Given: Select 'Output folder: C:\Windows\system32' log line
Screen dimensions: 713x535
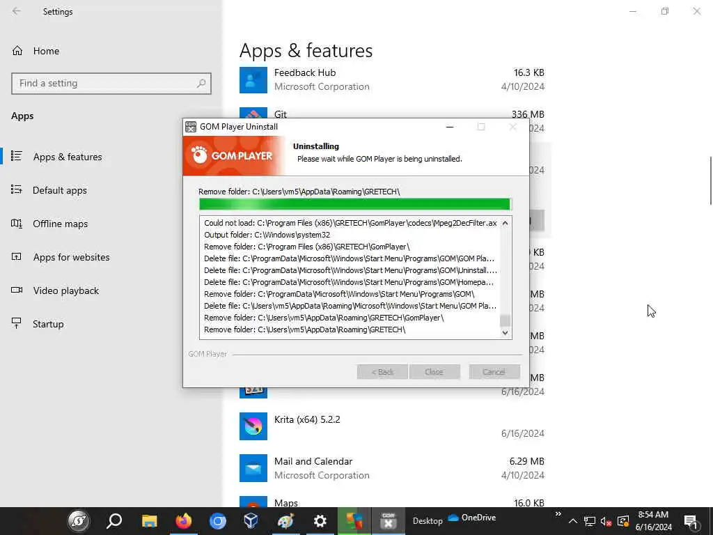Looking at the screenshot, I should [267, 235].
